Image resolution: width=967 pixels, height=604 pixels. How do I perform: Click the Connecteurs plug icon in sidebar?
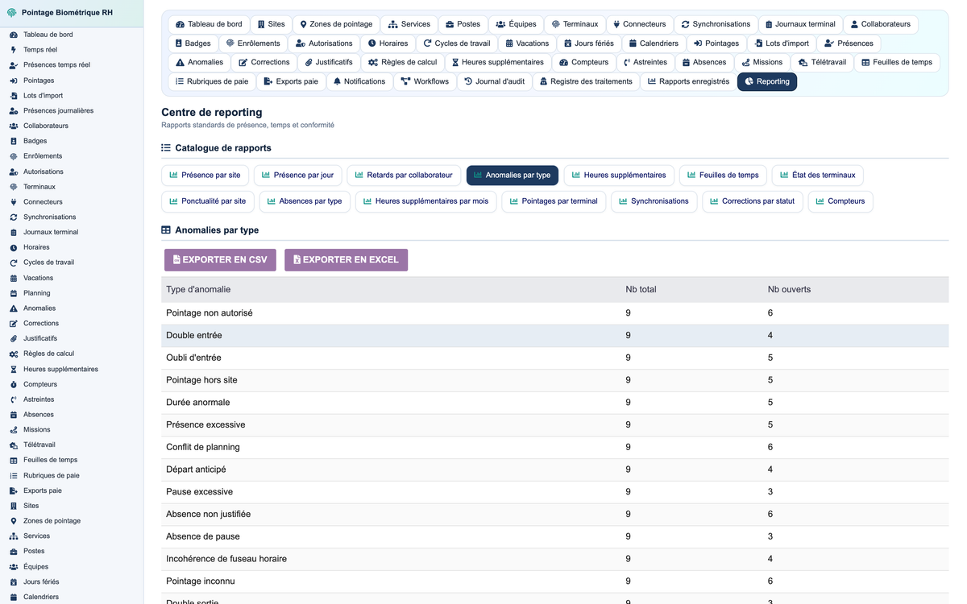tap(14, 202)
